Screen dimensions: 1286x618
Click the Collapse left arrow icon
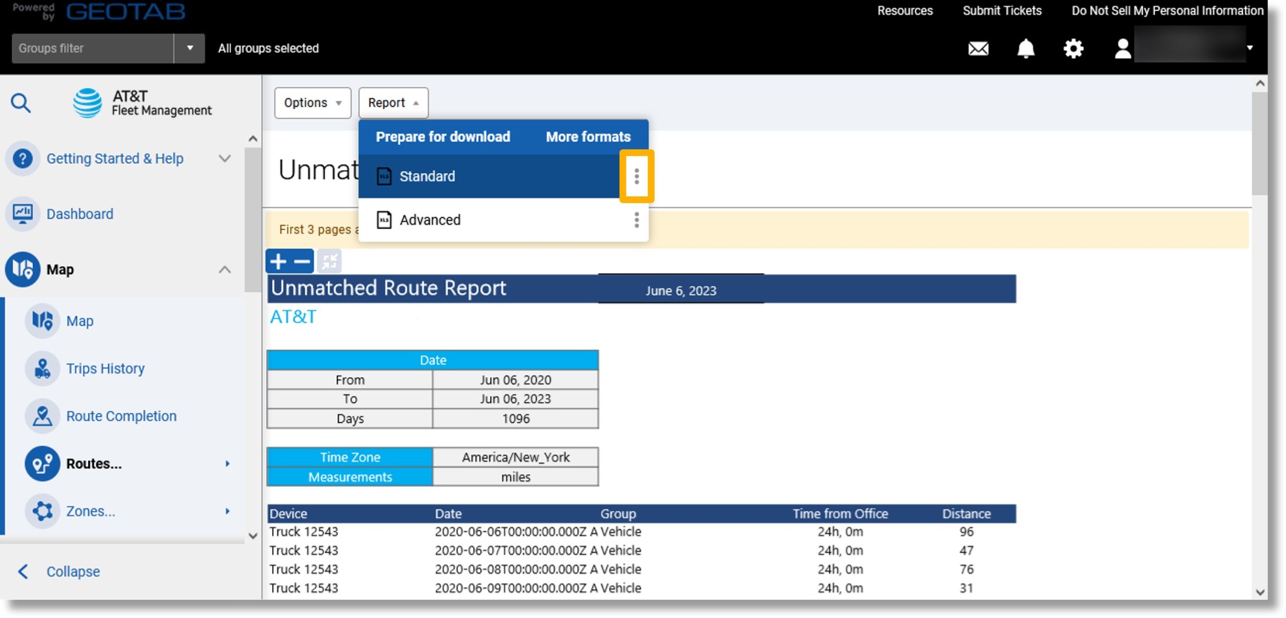(x=23, y=571)
